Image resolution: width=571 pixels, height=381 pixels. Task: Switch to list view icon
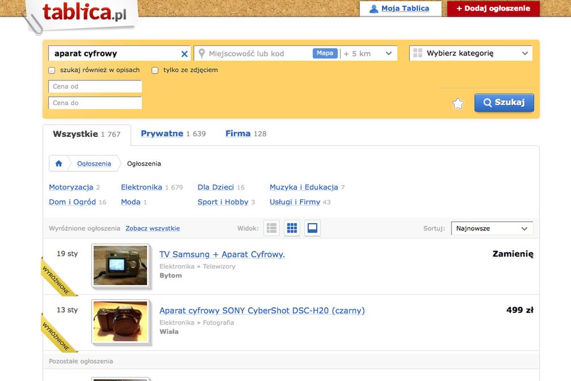(272, 228)
